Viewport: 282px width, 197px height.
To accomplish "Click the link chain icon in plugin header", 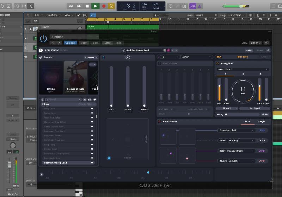I will pos(266,43).
